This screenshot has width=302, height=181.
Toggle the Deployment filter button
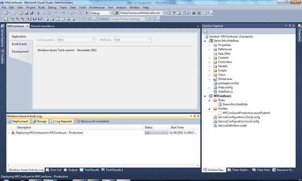(18, 121)
